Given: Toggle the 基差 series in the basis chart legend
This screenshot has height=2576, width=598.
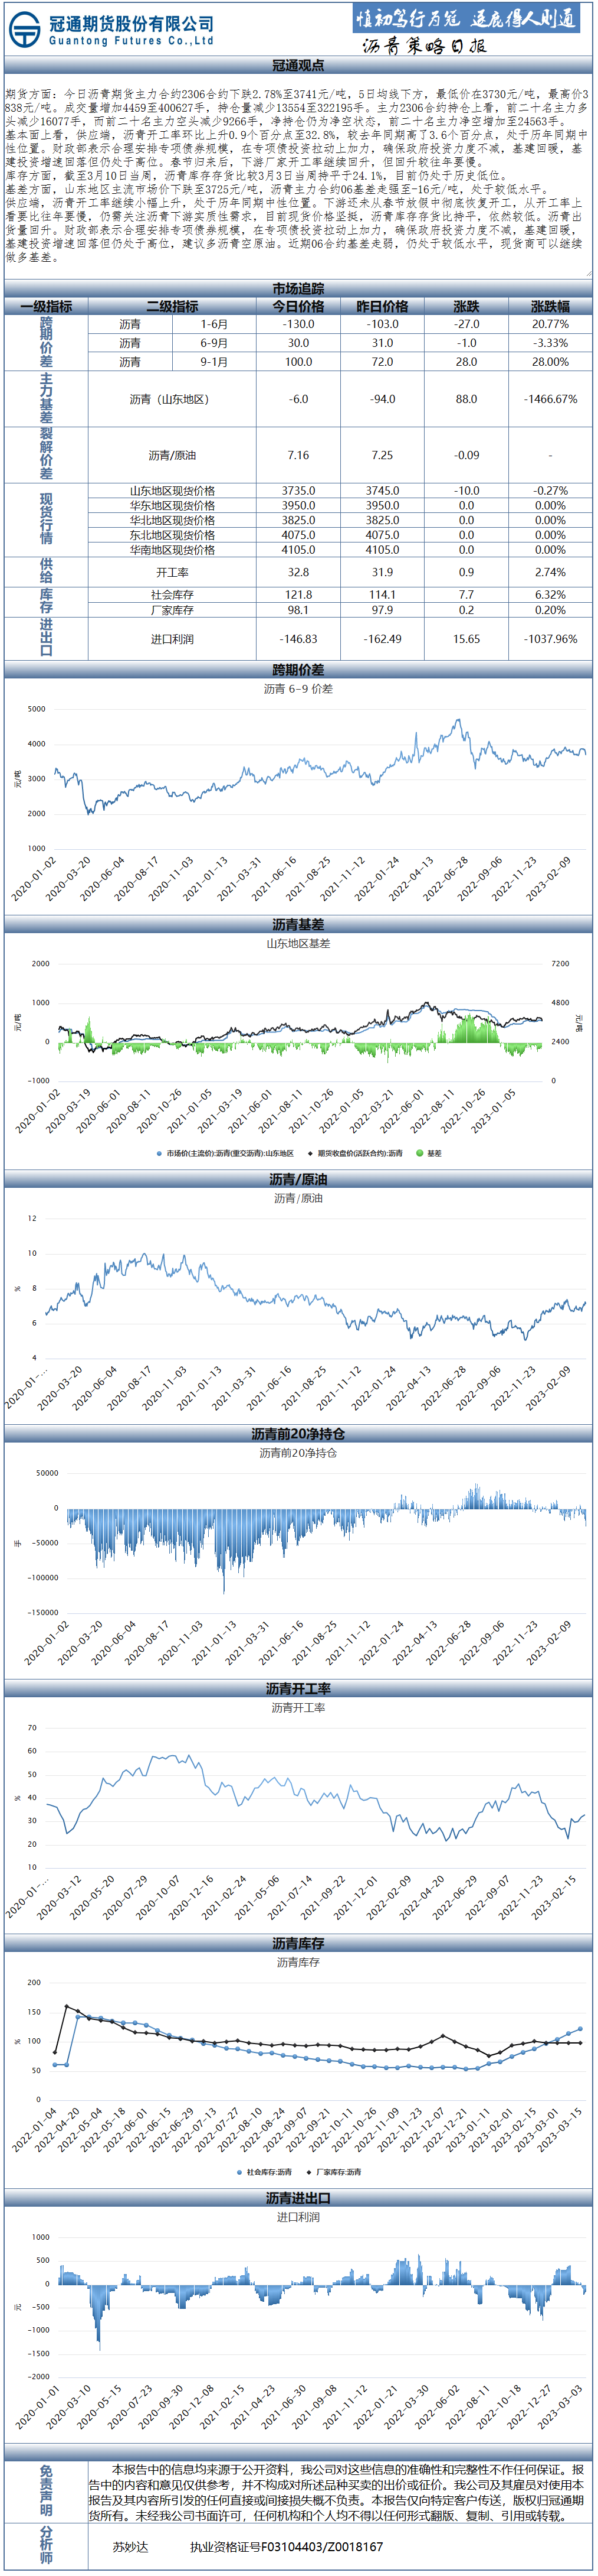Looking at the screenshot, I should pyautogui.click(x=433, y=1153).
